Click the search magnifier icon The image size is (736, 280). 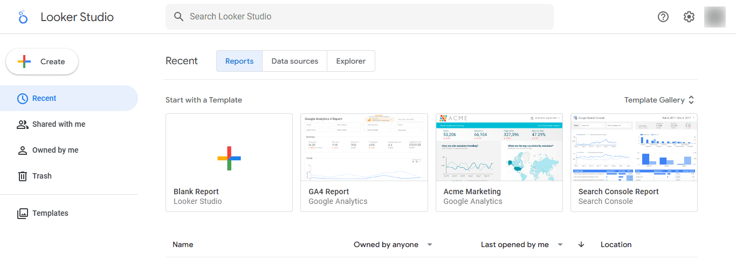pyautogui.click(x=179, y=17)
